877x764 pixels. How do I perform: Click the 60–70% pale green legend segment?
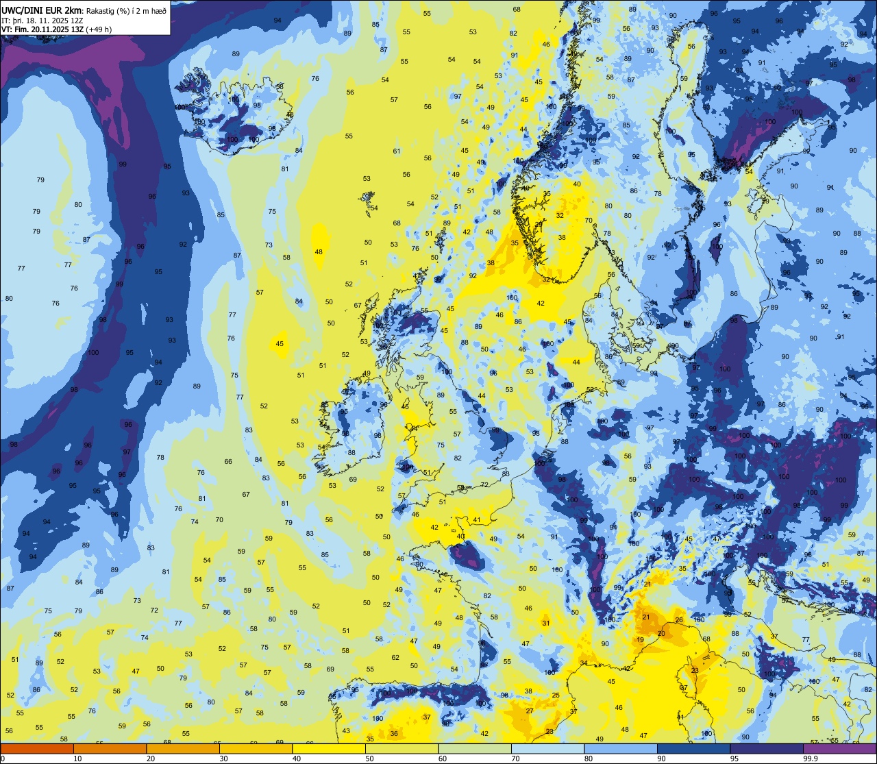click(x=475, y=749)
